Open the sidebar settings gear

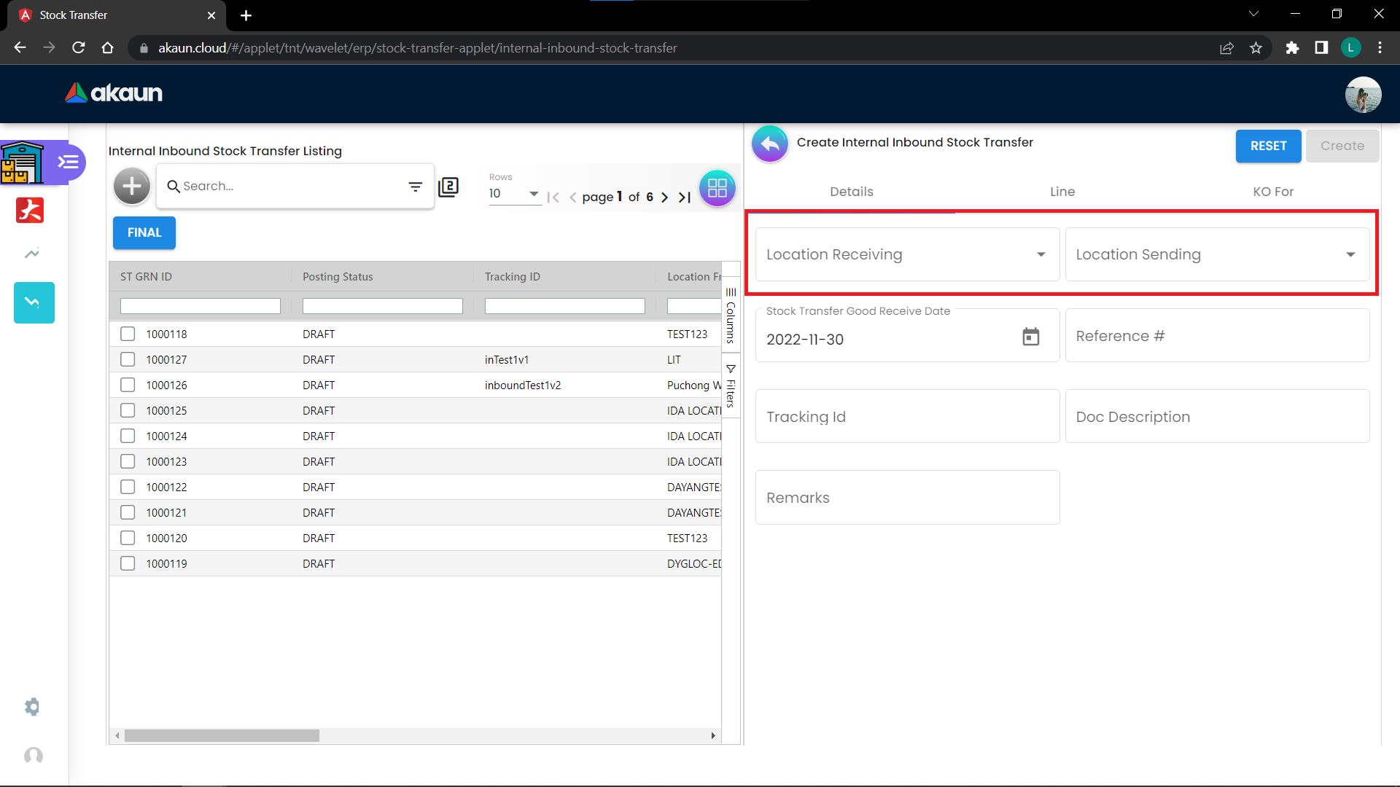[x=32, y=707]
